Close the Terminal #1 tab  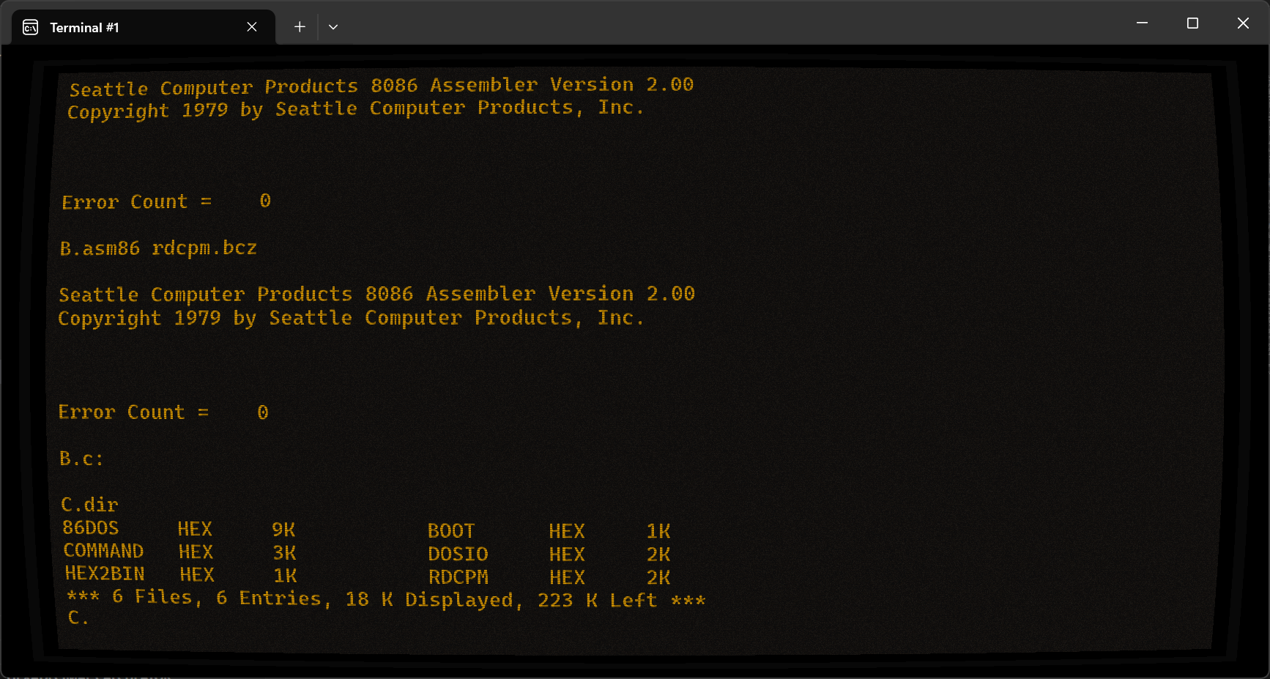(x=252, y=27)
